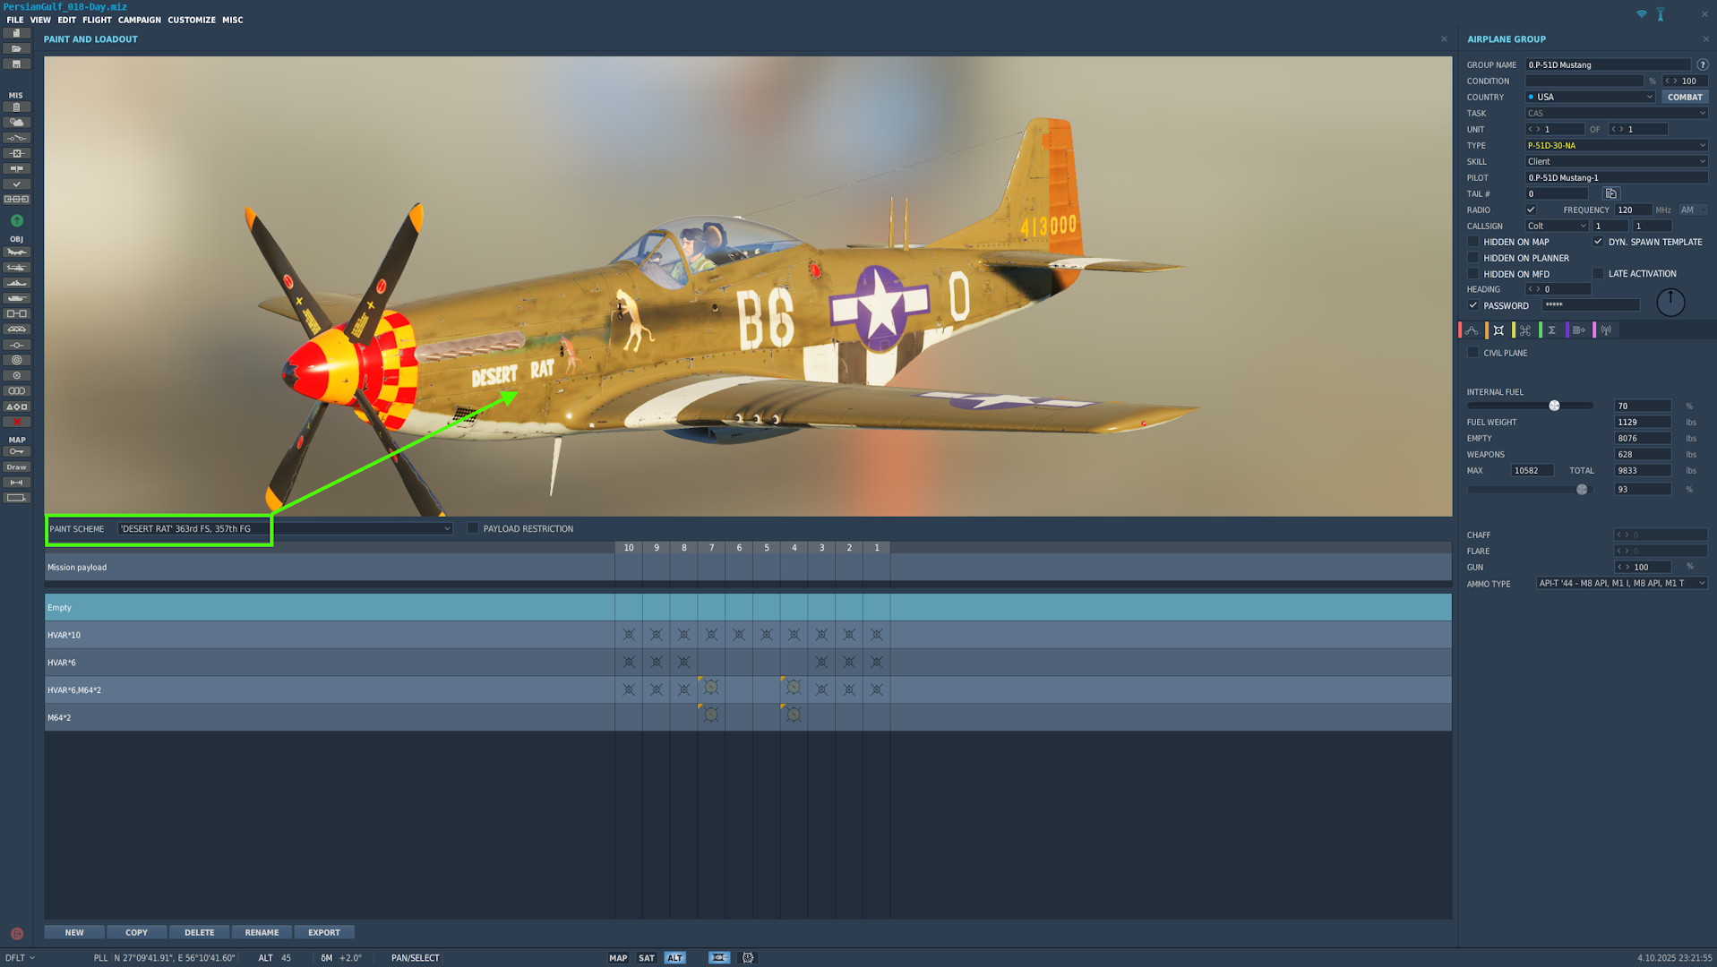
Task: Open the Weather cloud tool
Action: 16,123
